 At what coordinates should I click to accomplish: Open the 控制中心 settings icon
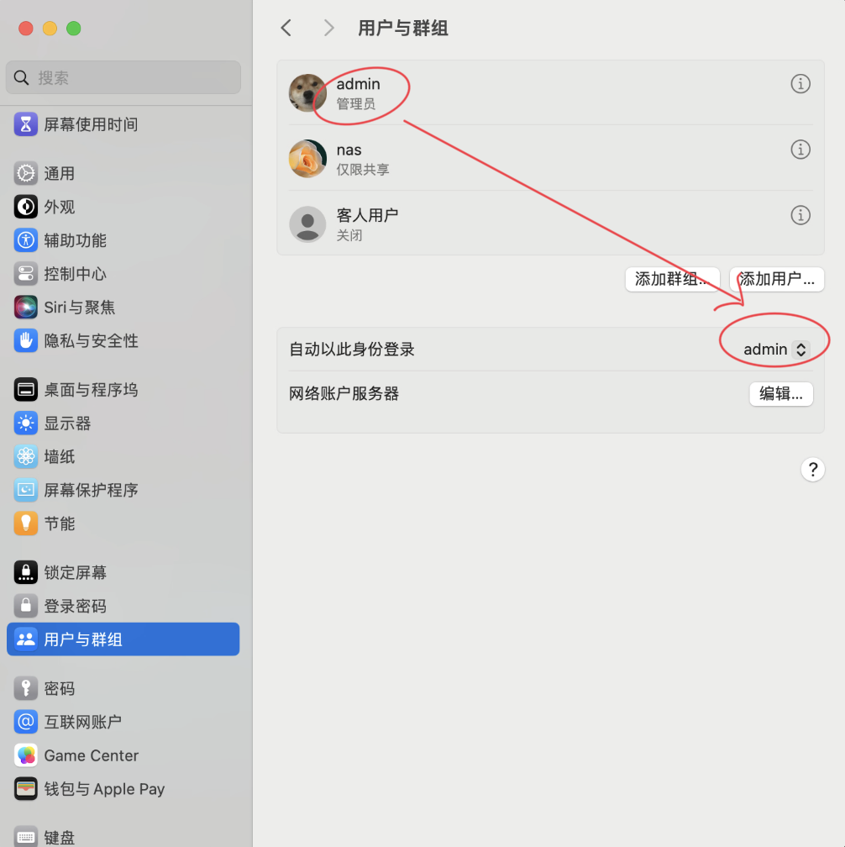25,273
